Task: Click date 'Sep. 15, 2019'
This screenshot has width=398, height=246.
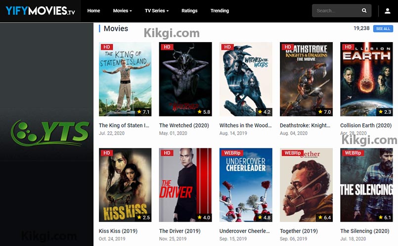Action: click(233, 239)
